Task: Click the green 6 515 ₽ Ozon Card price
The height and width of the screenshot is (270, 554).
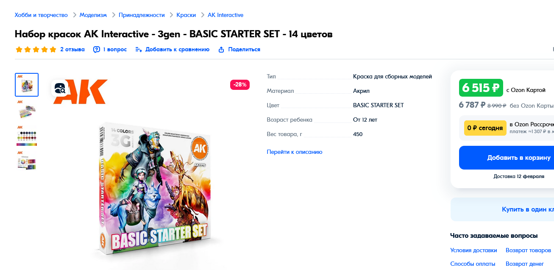Action: coord(481,88)
